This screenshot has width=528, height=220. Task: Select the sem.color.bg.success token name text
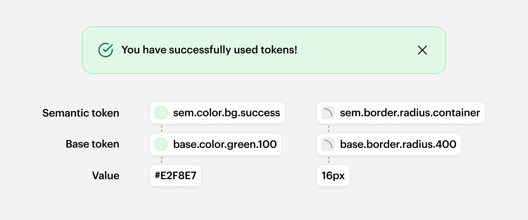tap(226, 113)
